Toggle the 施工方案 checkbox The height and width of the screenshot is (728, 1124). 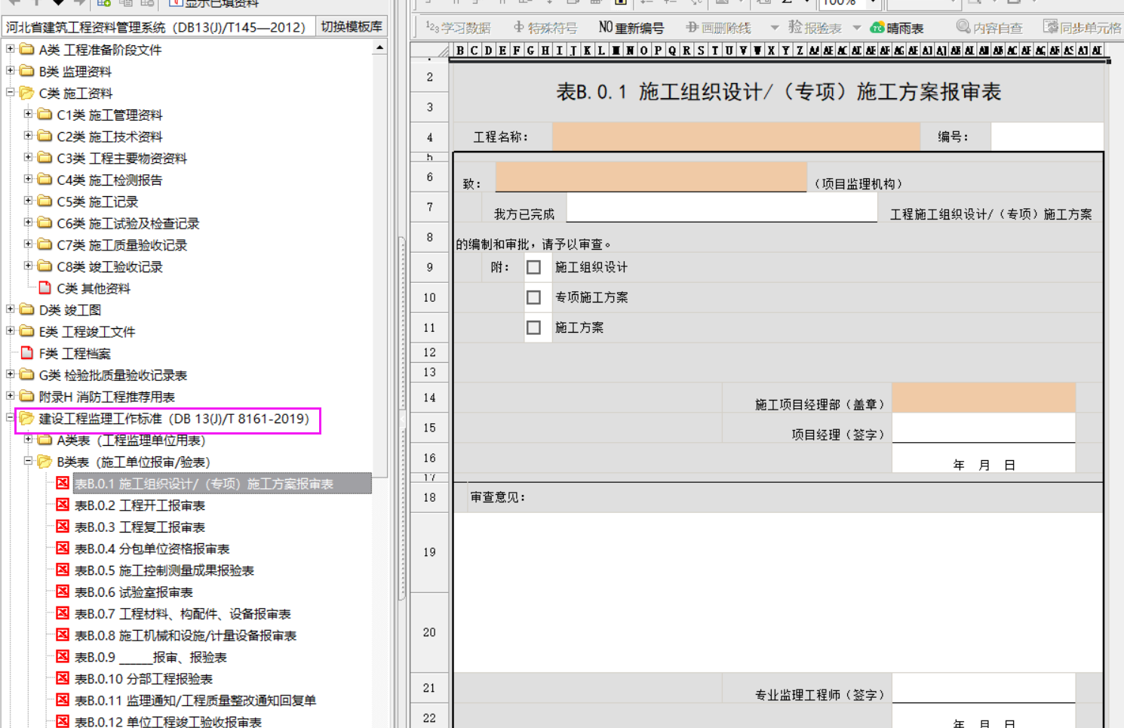pyautogui.click(x=534, y=327)
